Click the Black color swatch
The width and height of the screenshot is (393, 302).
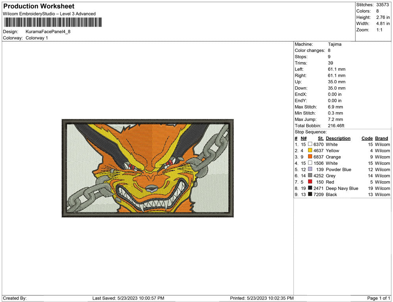tap(310, 194)
